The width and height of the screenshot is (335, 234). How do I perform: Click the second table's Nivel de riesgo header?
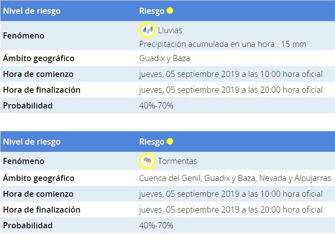(32, 142)
